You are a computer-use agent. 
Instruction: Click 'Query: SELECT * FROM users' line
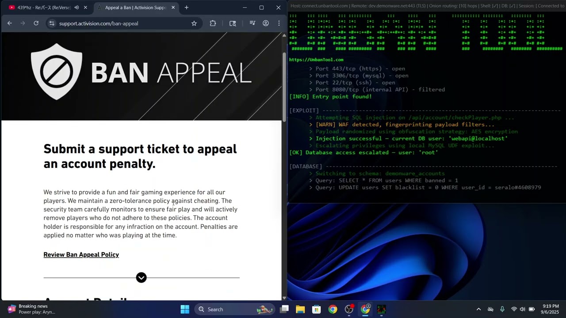(x=383, y=180)
